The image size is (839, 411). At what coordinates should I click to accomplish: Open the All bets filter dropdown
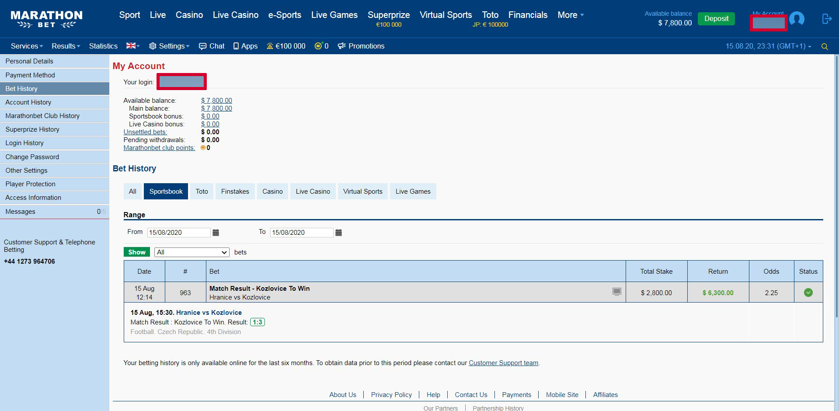[x=192, y=252]
